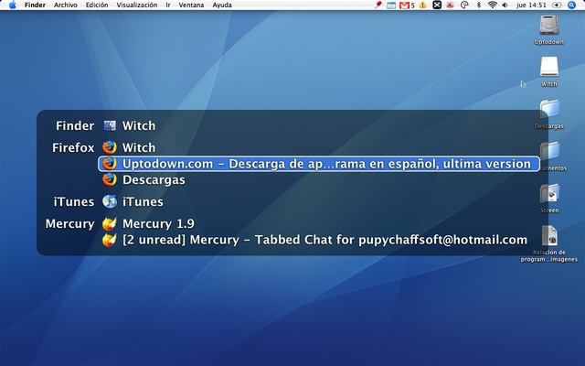This screenshot has height=366, width=585.
Task: Select the Witch disk image on desktop
Action: click(x=548, y=71)
